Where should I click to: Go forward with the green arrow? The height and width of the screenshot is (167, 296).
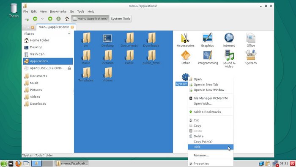click(x=50, y=19)
